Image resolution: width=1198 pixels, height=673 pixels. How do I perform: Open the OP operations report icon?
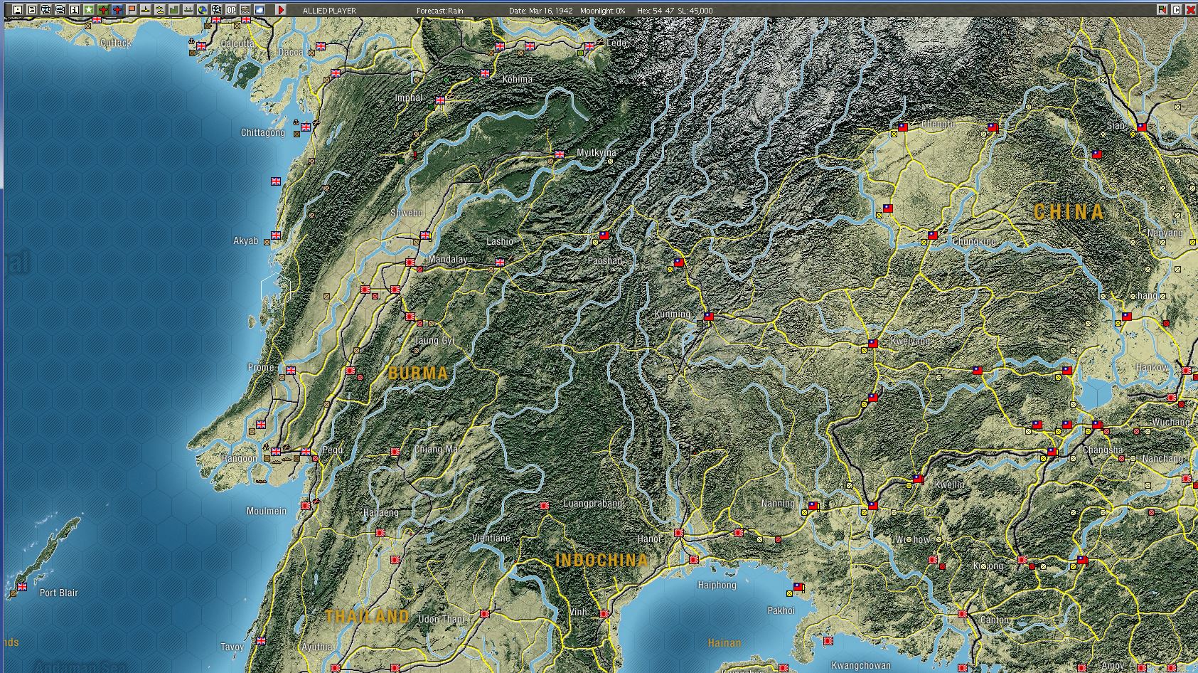tap(231, 10)
